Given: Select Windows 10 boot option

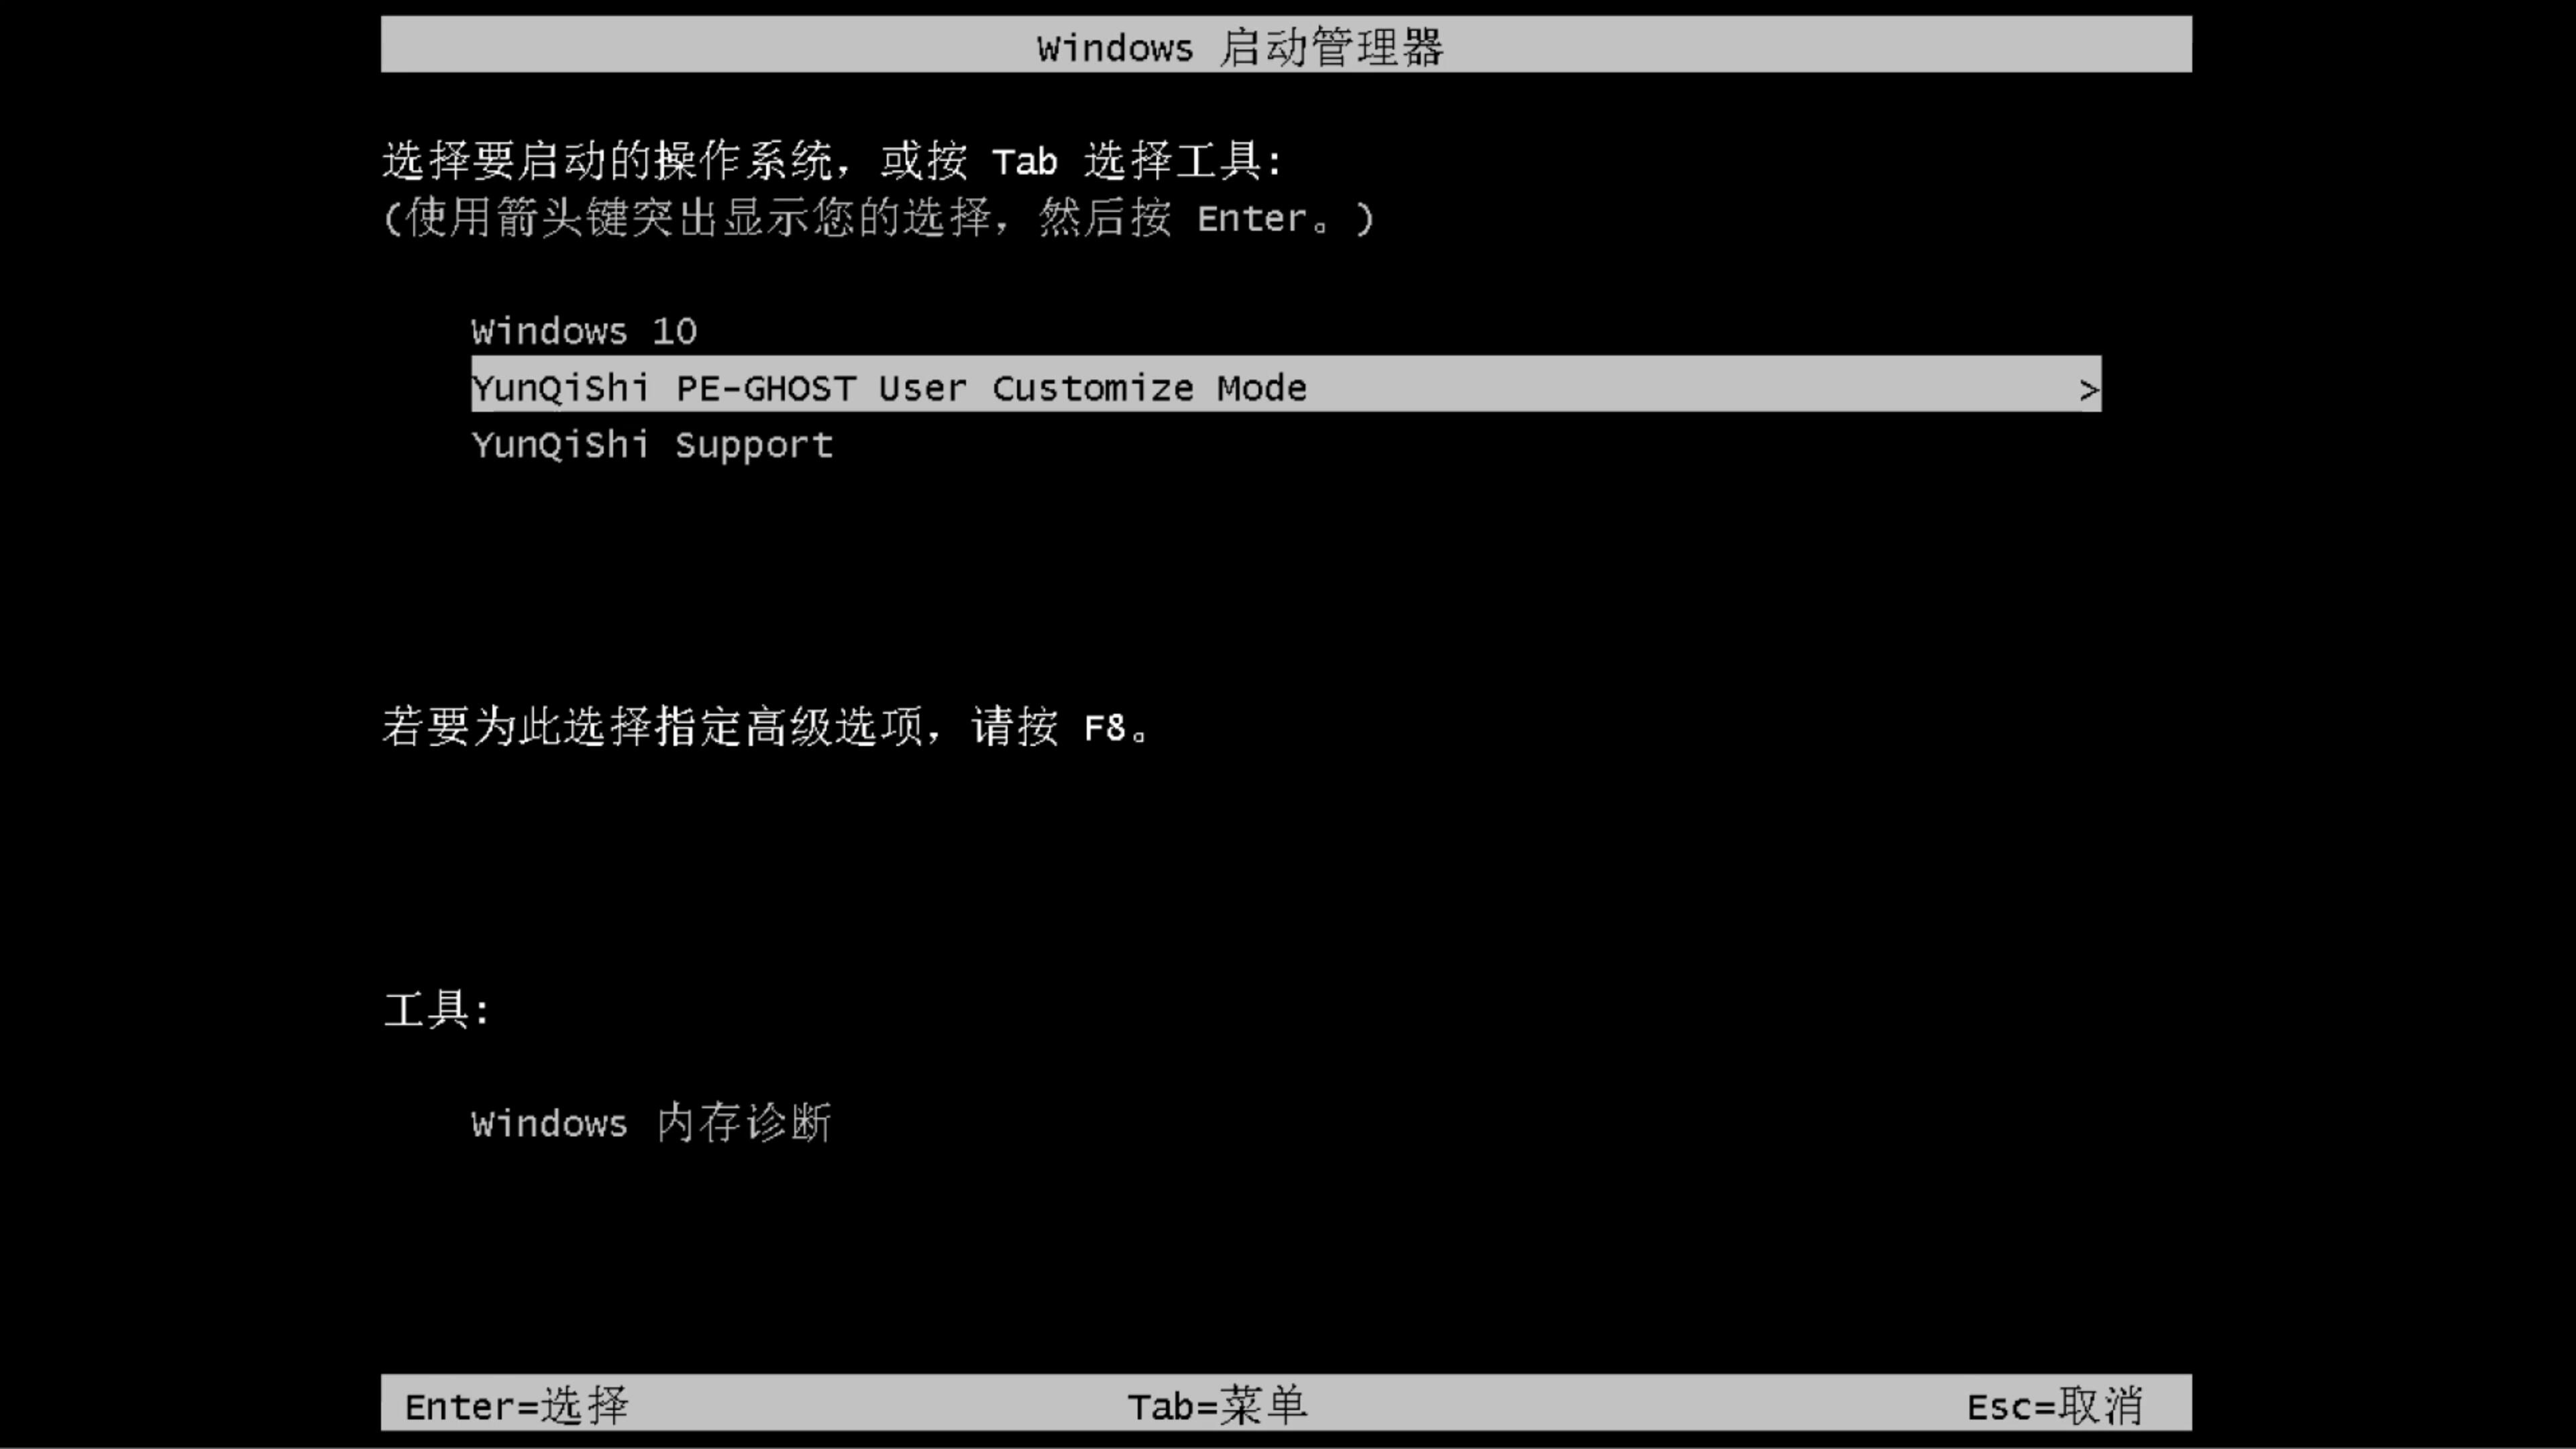Looking at the screenshot, I should (x=584, y=331).
